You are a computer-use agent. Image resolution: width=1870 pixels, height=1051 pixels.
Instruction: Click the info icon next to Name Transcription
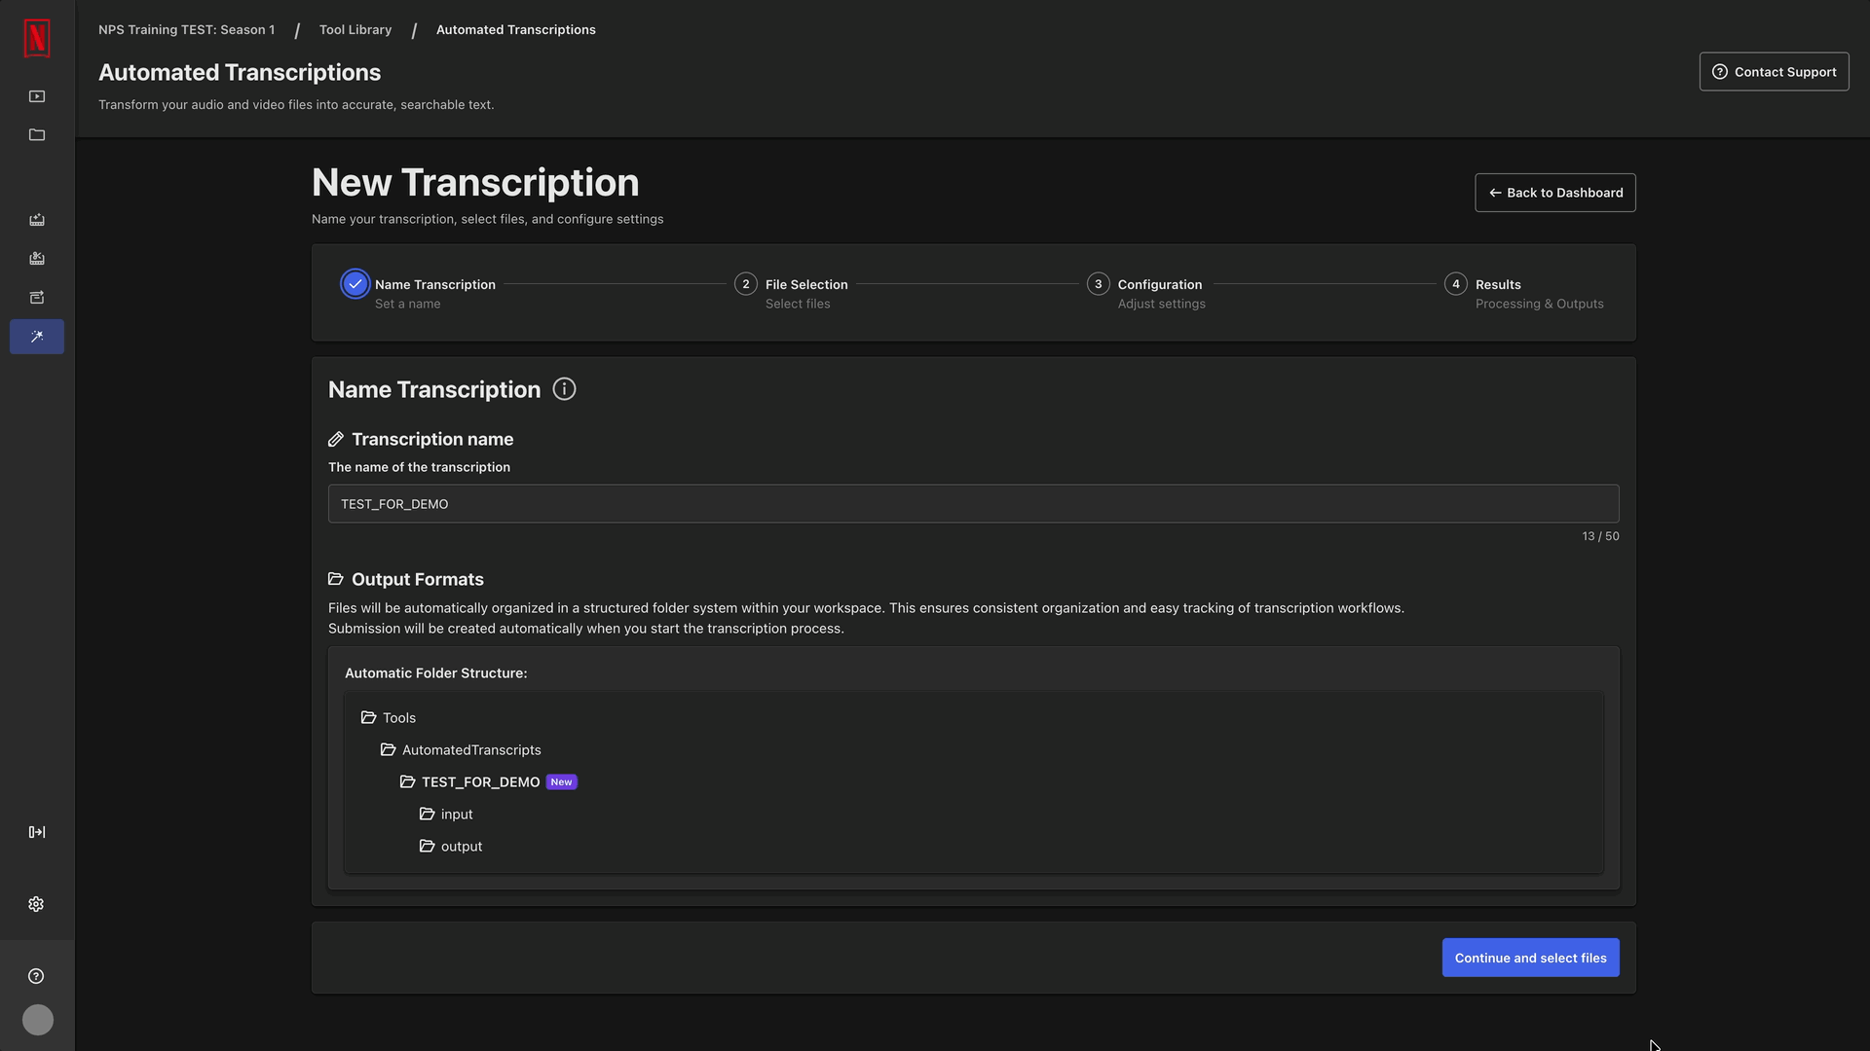[x=564, y=389]
